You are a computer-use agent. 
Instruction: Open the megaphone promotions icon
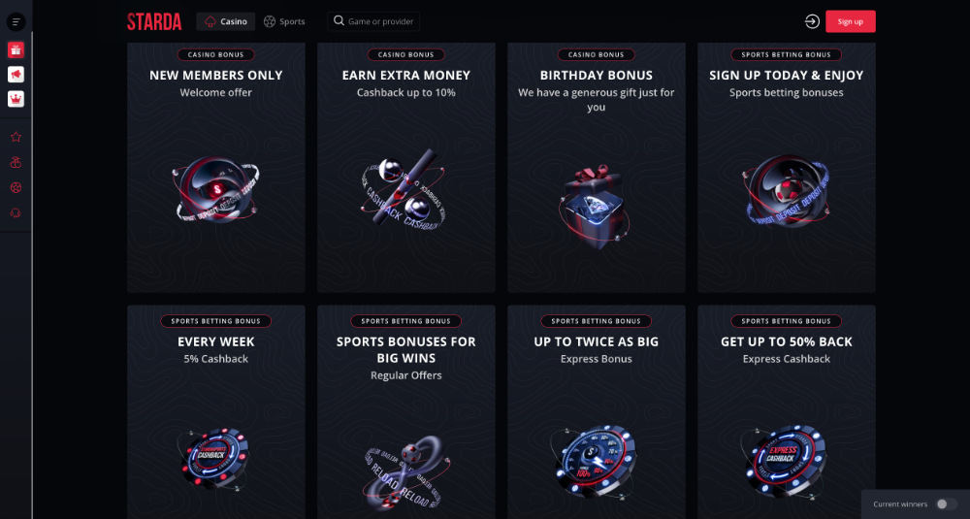pos(16,75)
